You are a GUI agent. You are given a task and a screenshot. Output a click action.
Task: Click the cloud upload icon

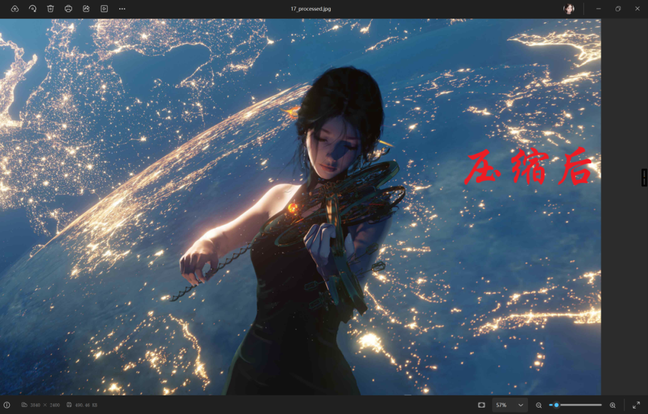15,8
